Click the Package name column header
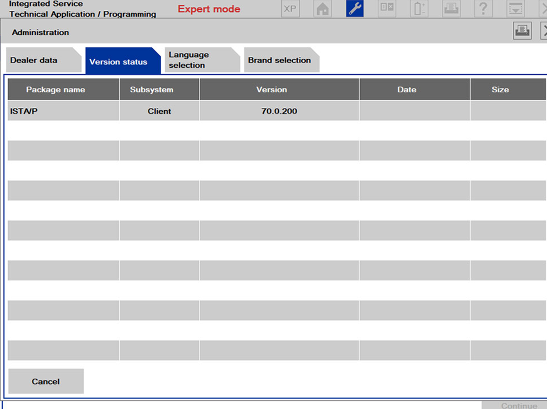The width and height of the screenshot is (547, 409). [x=63, y=90]
